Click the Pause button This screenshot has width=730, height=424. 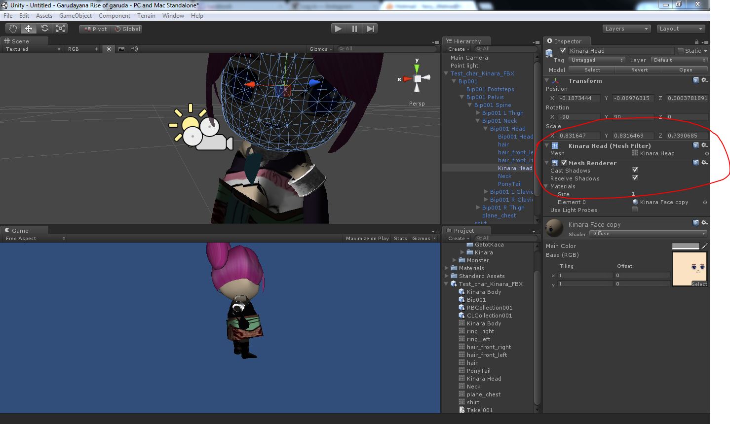point(354,29)
